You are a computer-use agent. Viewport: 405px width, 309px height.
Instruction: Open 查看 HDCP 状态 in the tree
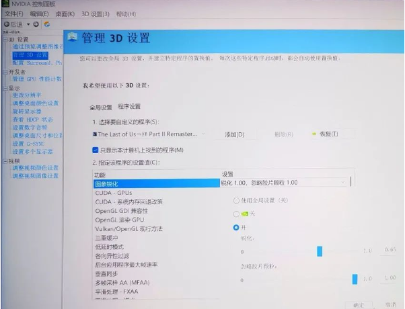pos(33,120)
